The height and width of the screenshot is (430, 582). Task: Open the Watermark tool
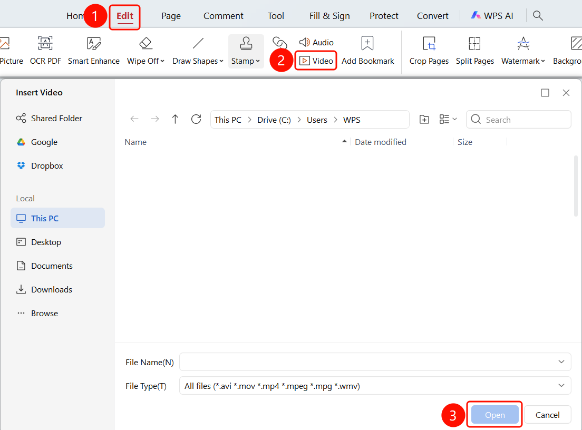click(523, 51)
